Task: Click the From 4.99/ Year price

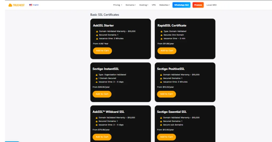Action: point(101,44)
